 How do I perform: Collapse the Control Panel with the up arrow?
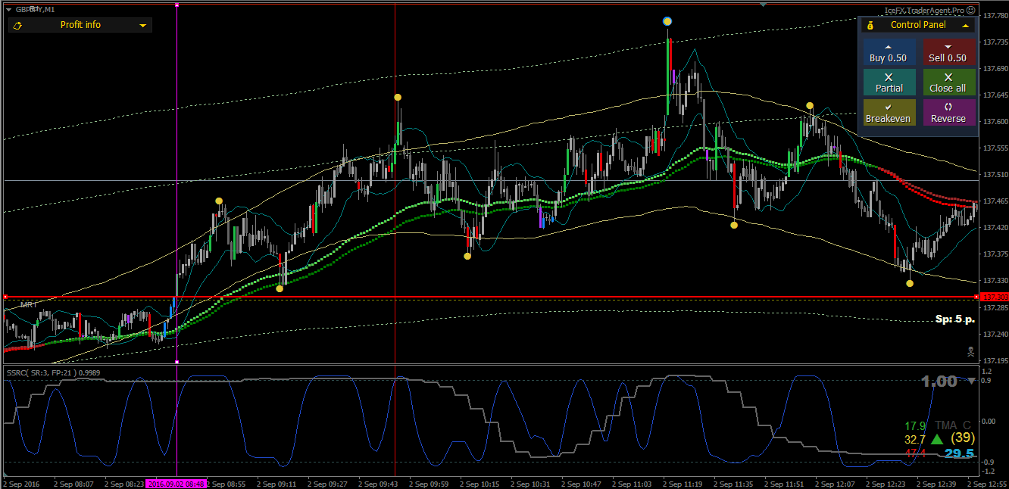(x=965, y=25)
